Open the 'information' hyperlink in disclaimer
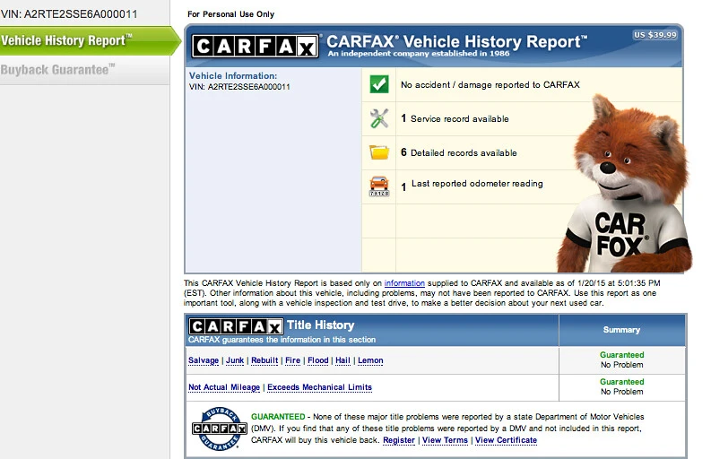This screenshot has height=459, width=711. [x=404, y=283]
